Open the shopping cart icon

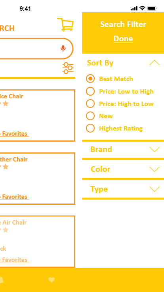pos(65,24)
